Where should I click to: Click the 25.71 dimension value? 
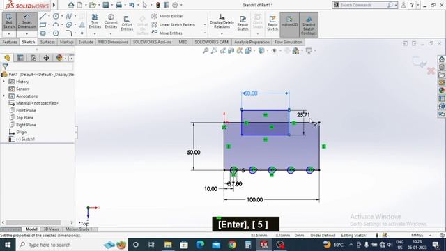pyautogui.click(x=303, y=114)
